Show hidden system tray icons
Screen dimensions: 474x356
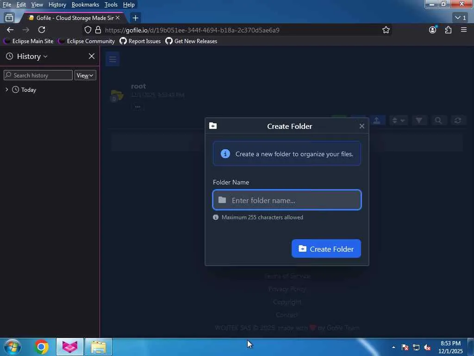click(393, 347)
